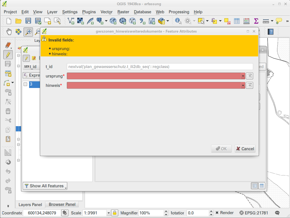Open Plugins menu
Image resolution: width=290 pixels, height=218 pixels.
pyautogui.click(x=89, y=12)
